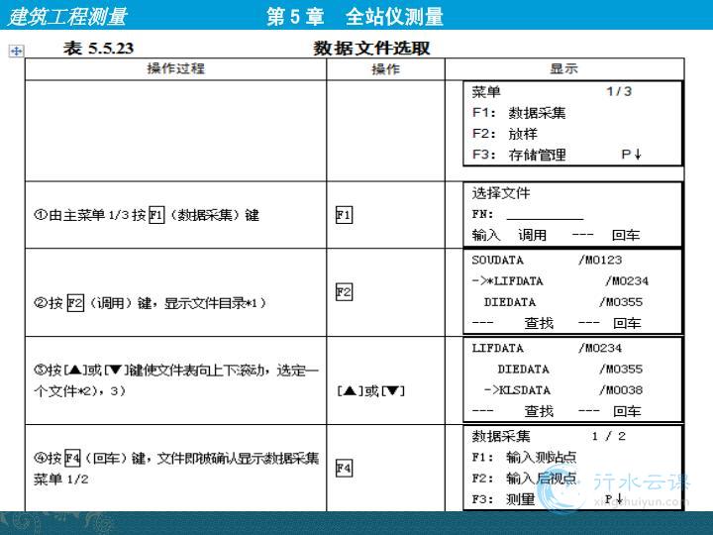Click the 显示 column header
This screenshot has width=713, height=535.
tap(563, 69)
